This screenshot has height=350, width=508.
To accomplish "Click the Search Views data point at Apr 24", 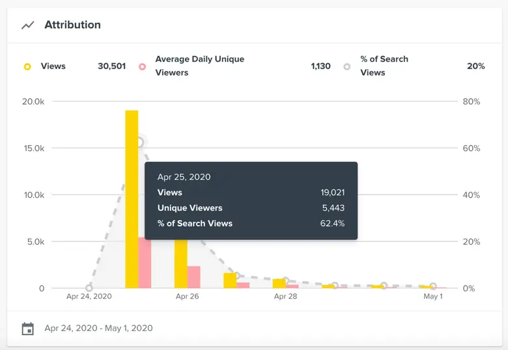I will (89, 288).
